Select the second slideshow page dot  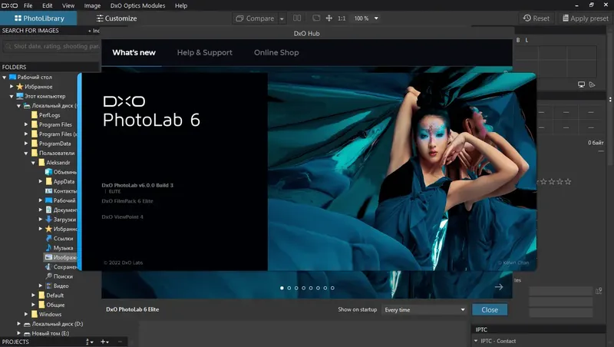pos(289,288)
